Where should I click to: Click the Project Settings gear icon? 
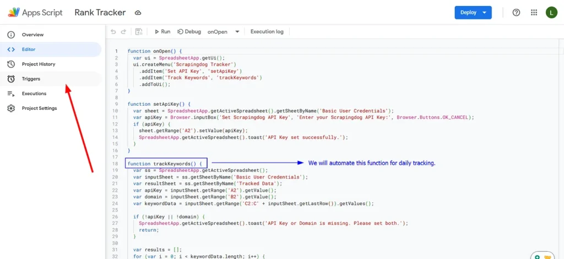pos(11,108)
